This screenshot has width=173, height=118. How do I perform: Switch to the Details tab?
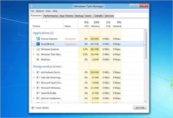click(x=99, y=16)
